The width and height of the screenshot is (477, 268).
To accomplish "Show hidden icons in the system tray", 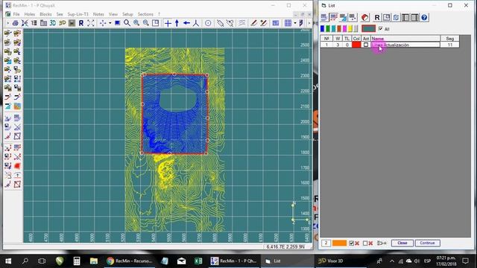I will click(392, 261).
